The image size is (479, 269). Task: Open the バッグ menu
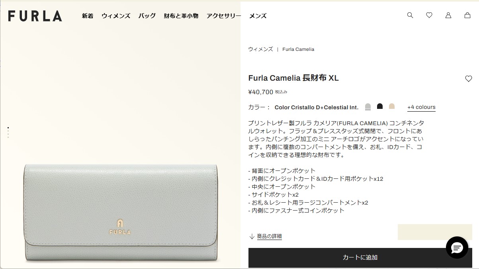point(147,16)
